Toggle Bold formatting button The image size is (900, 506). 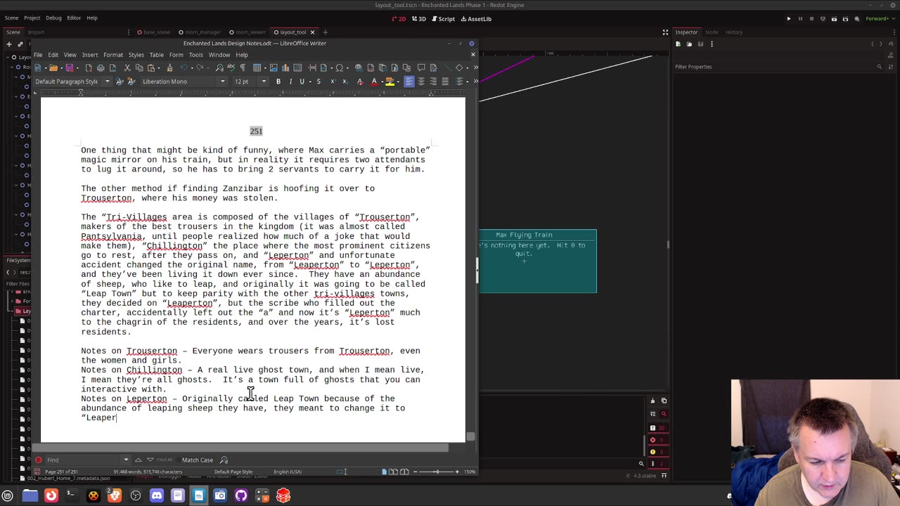(278, 82)
